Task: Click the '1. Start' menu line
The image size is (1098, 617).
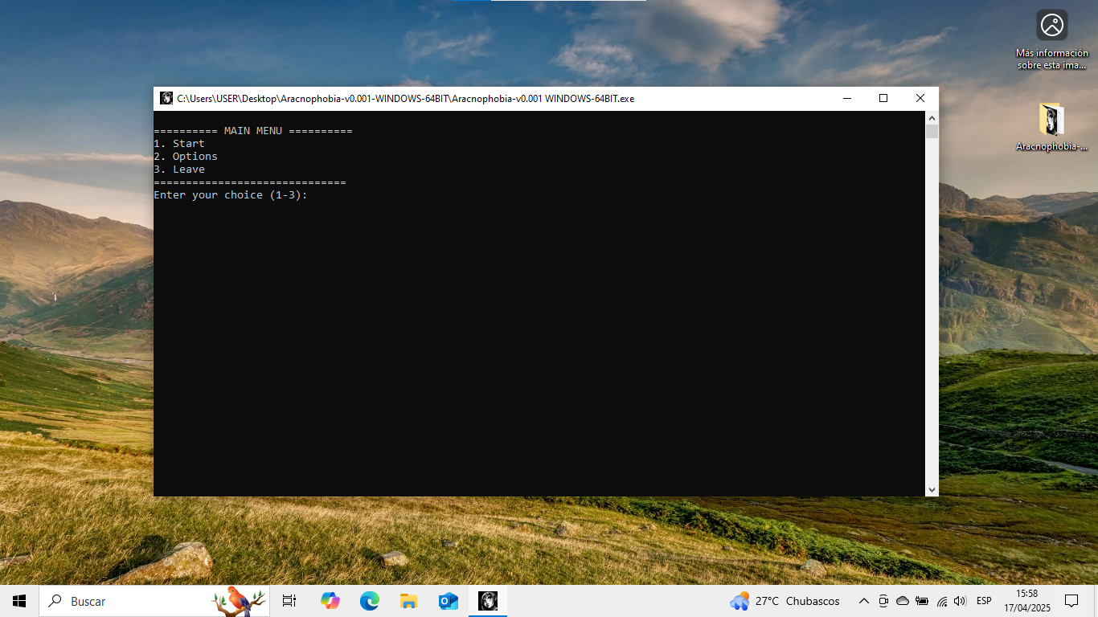Action: pyautogui.click(x=179, y=143)
